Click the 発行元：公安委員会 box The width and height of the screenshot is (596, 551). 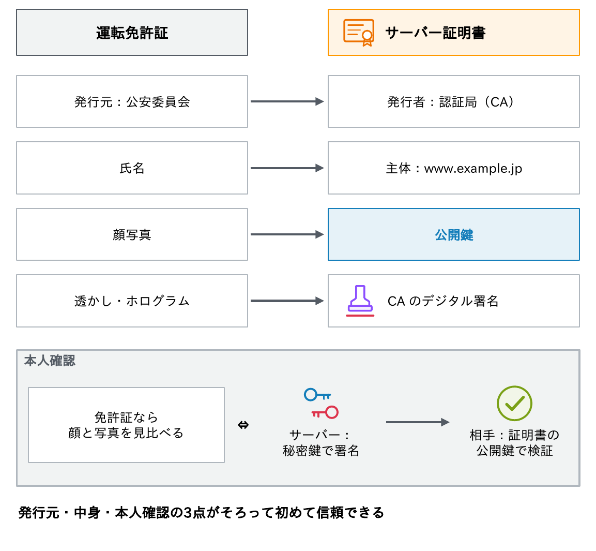click(132, 101)
